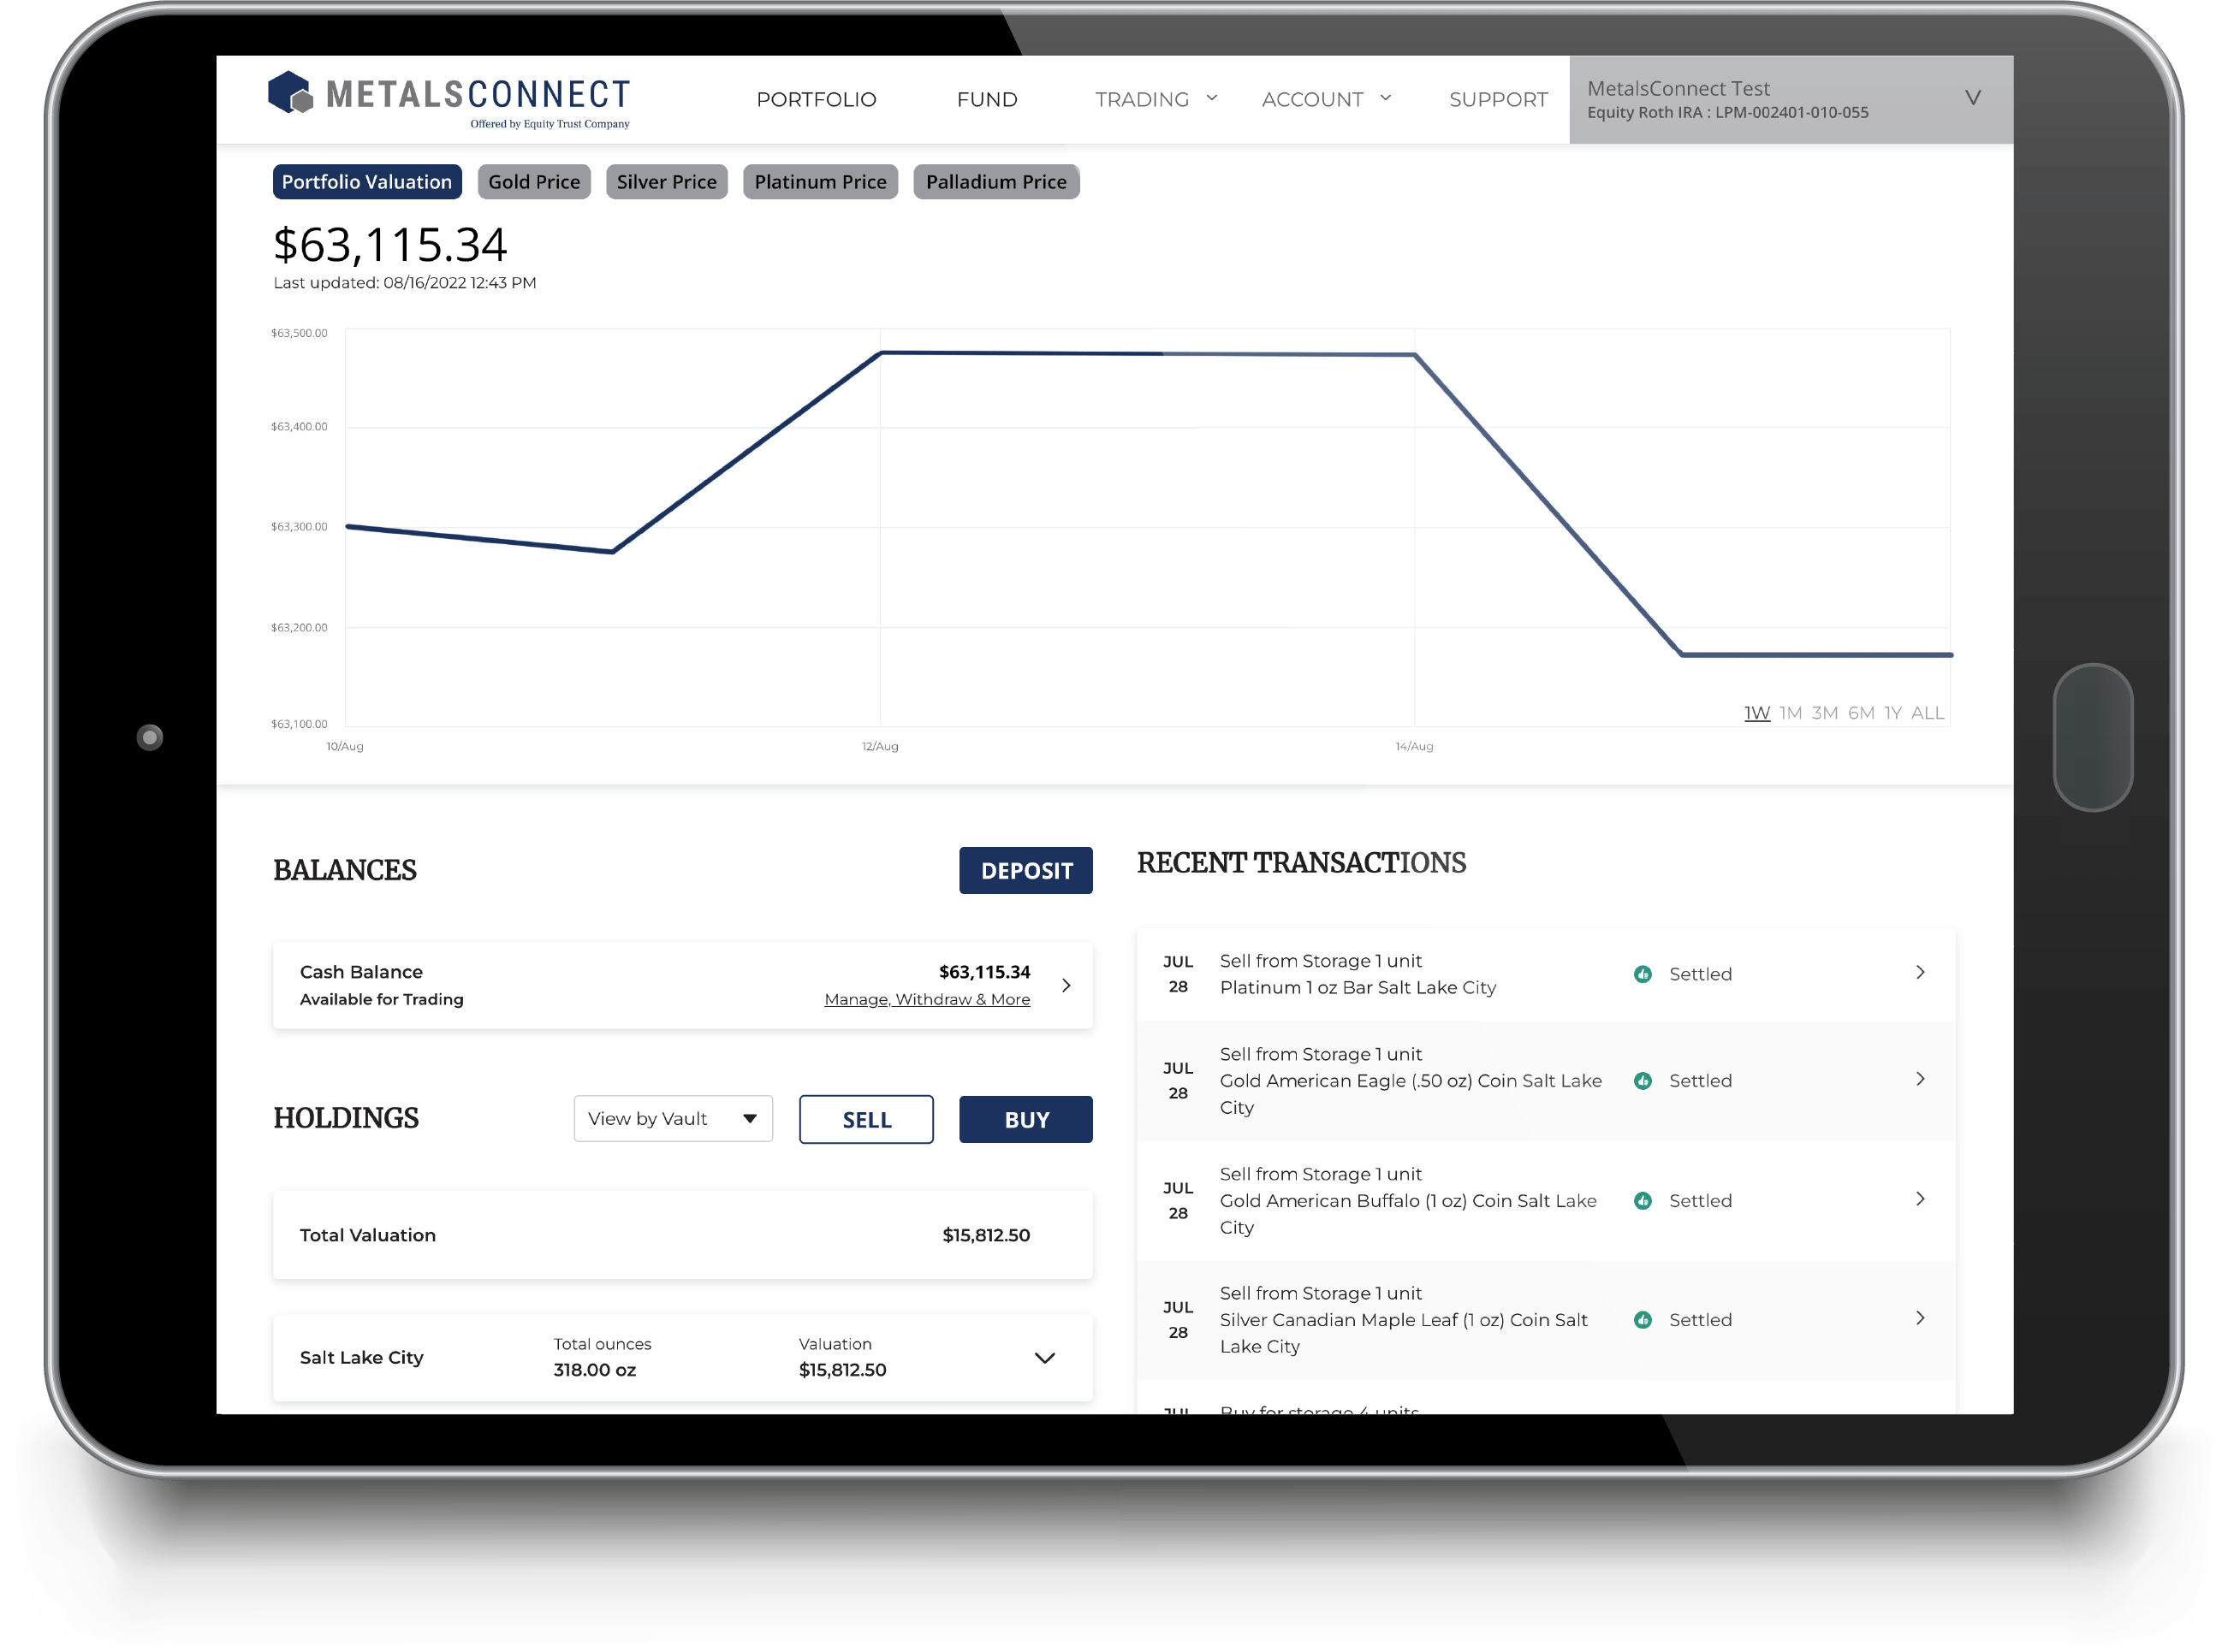This screenshot has width=2228, height=1652.
Task: Click the Last updated timestamp text
Action: [404, 283]
